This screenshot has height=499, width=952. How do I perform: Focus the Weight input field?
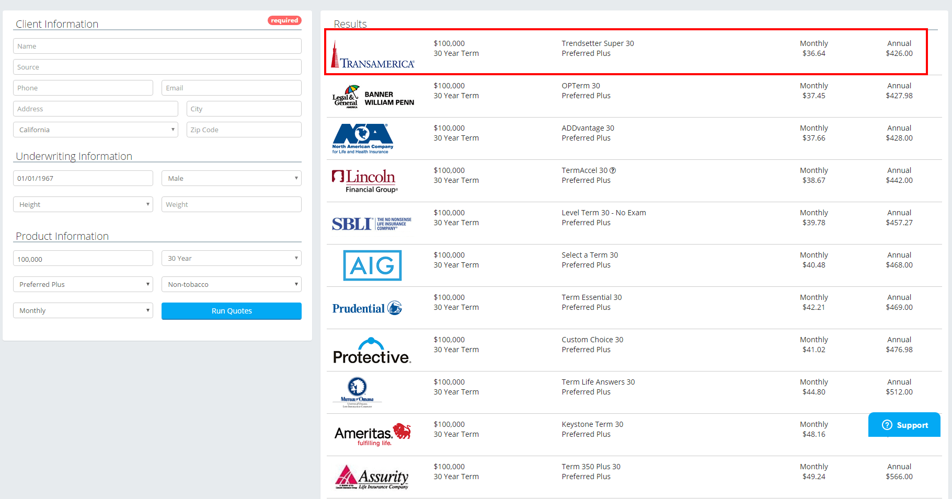click(x=232, y=204)
